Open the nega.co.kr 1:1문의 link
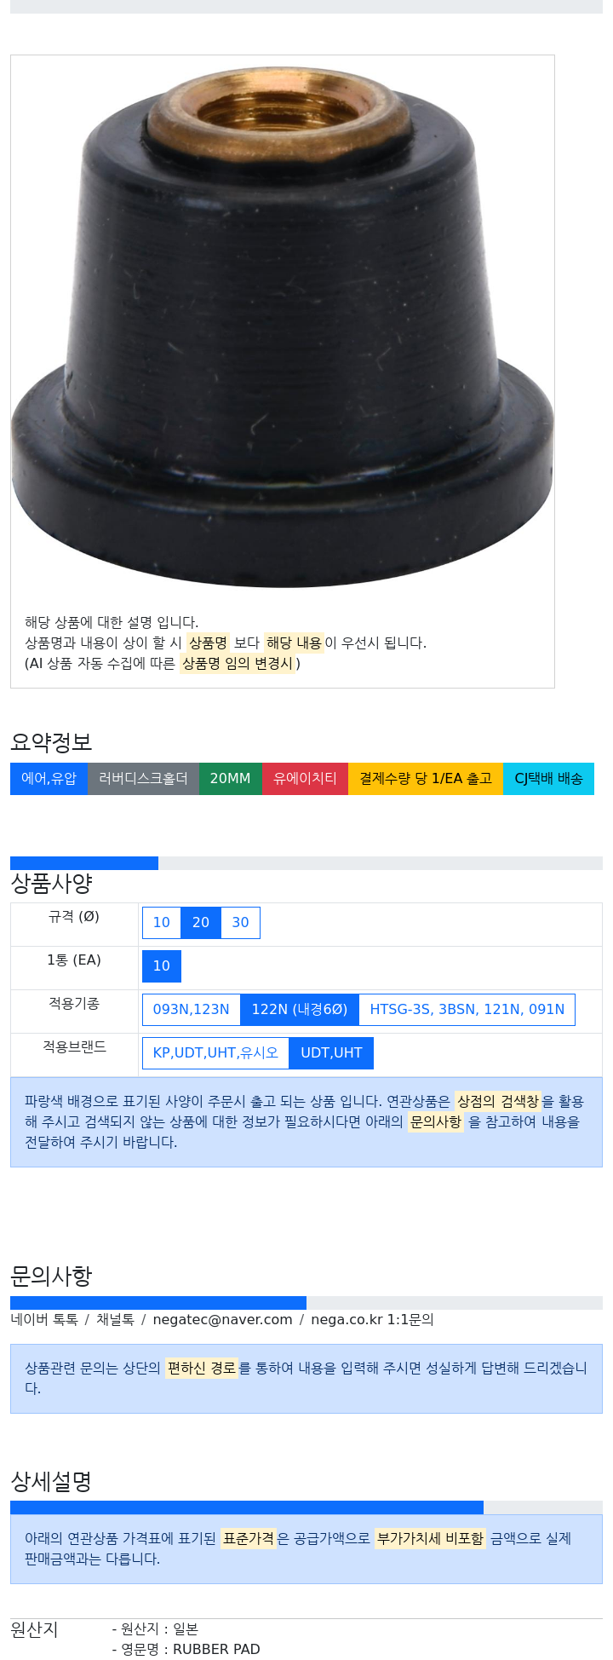This screenshot has width=613, height=1660. pos(372,1320)
